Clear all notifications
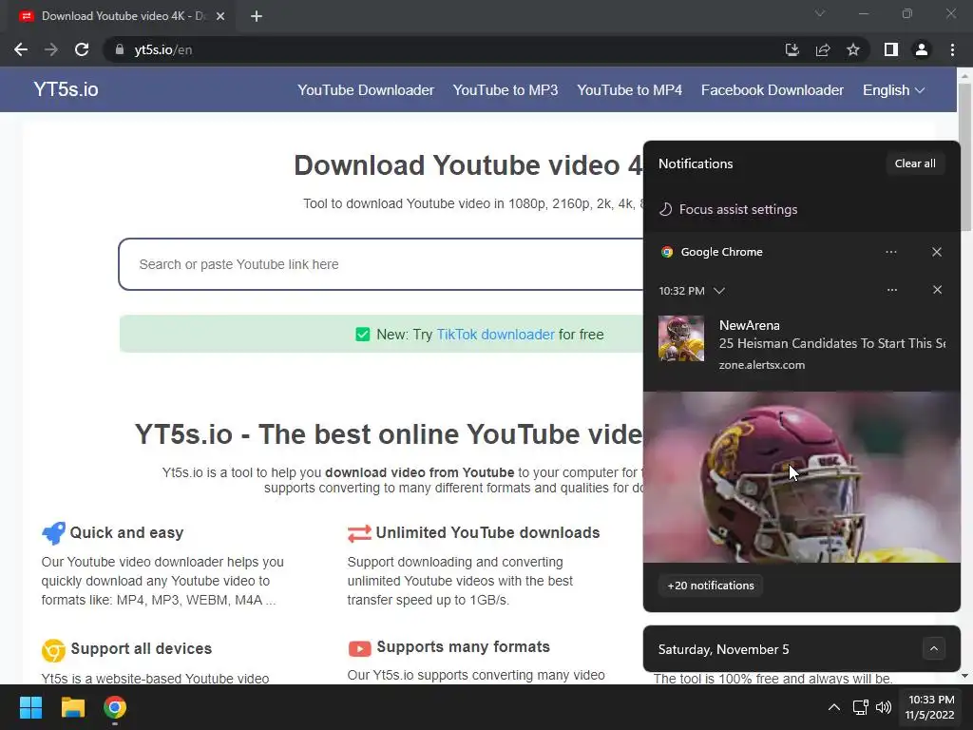This screenshot has width=973, height=730. [x=915, y=163]
